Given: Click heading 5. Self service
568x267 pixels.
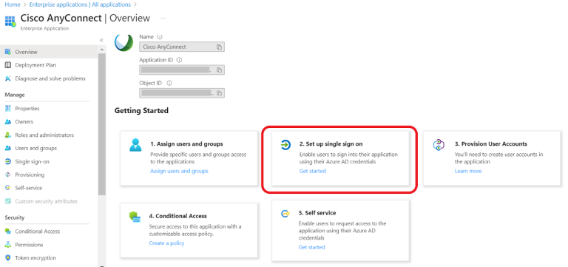Looking at the screenshot, I should 317,213.
